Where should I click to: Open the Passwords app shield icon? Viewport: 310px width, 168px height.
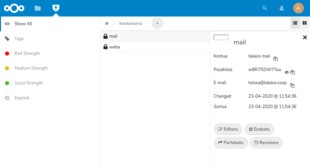tap(56, 8)
